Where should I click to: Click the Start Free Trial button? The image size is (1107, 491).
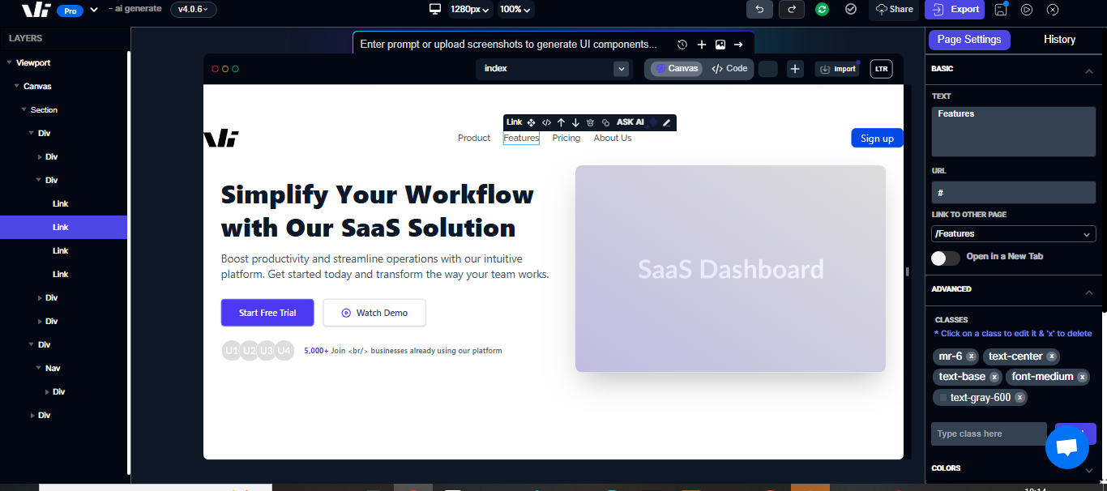coord(267,313)
